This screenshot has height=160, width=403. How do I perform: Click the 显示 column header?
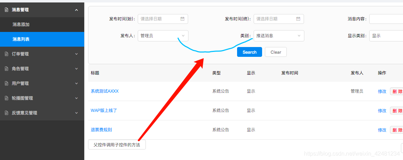[251, 73]
